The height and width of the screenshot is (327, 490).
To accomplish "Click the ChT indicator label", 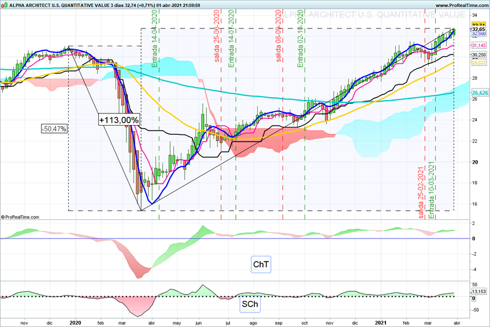I will (x=261, y=264).
